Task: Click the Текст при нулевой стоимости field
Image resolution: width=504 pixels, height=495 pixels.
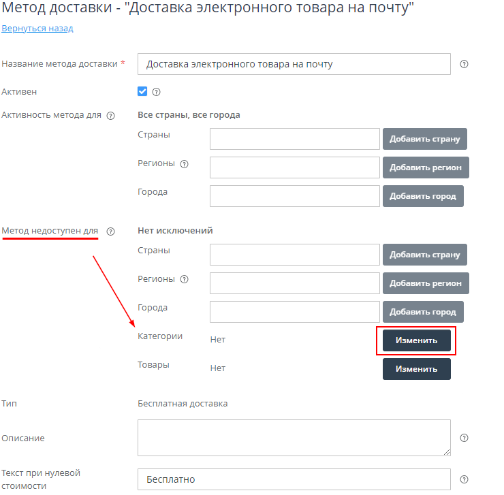Action: (294, 479)
